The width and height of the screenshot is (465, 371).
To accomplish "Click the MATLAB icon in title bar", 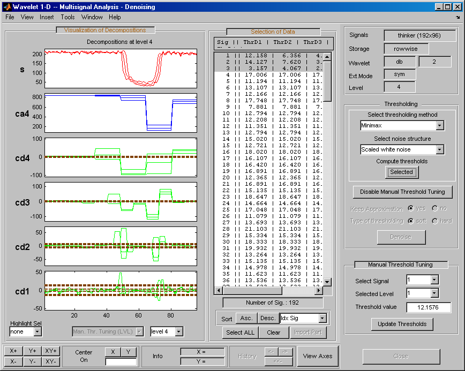I will (x=7, y=6).
